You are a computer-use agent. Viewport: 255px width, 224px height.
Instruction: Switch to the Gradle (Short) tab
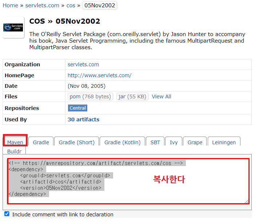pyautogui.click(x=77, y=142)
